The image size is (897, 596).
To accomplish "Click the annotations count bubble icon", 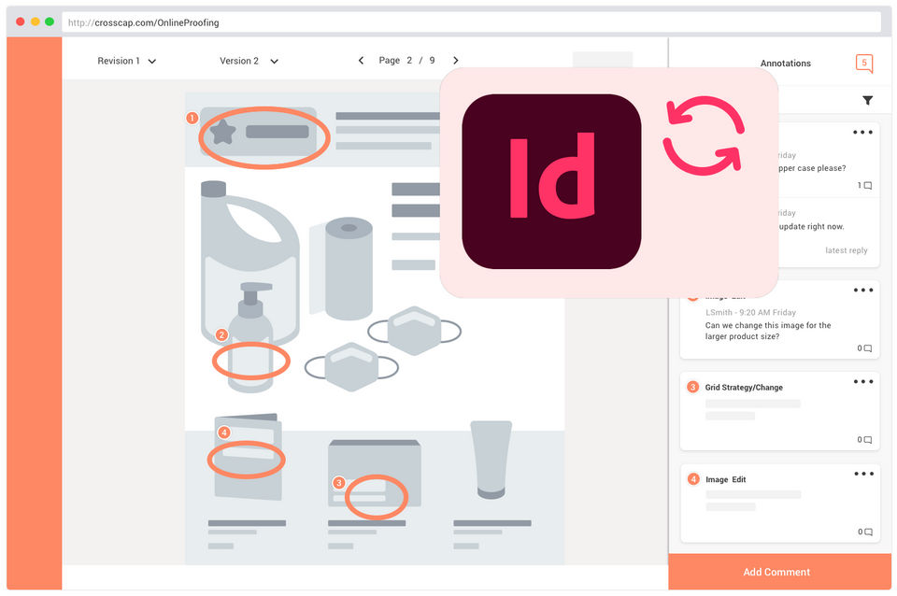I will pyautogui.click(x=864, y=63).
